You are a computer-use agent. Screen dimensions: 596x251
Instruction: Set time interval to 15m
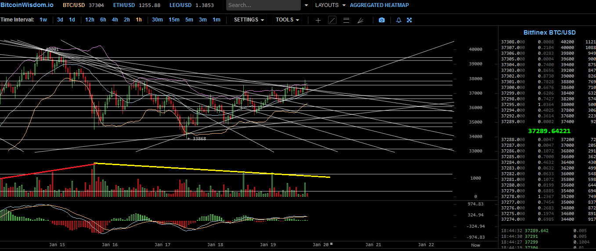[174, 20]
